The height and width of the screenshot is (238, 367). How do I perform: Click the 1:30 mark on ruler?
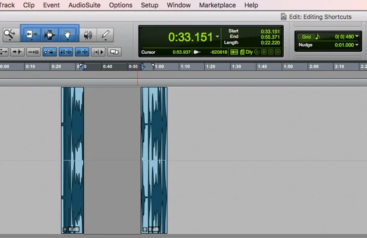click(237, 66)
